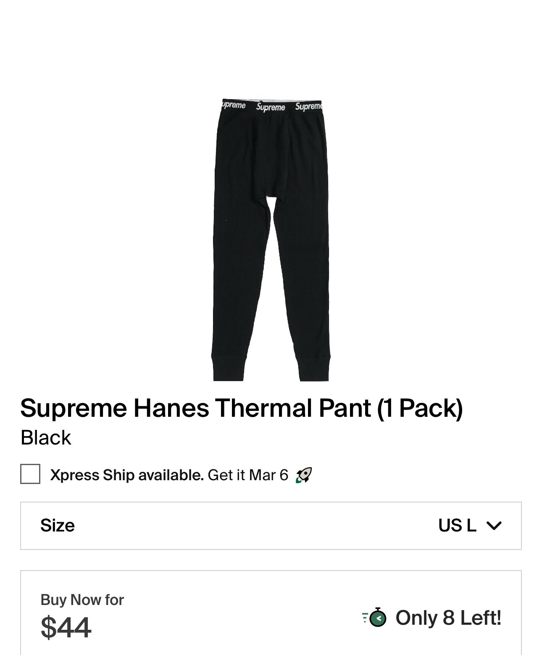Click the Buy Now for $44 button

click(271, 613)
